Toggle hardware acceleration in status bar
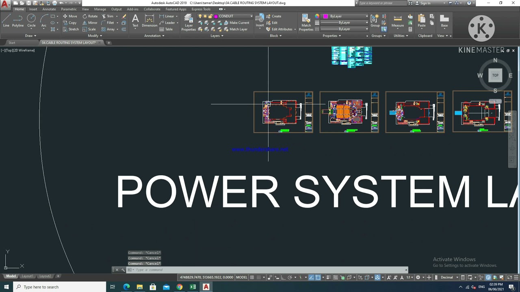The image size is (520, 292). click(x=488, y=277)
